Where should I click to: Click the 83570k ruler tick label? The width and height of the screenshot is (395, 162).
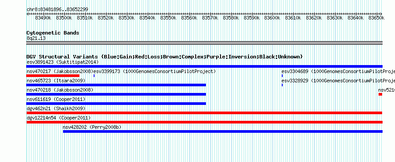(210, 18)
